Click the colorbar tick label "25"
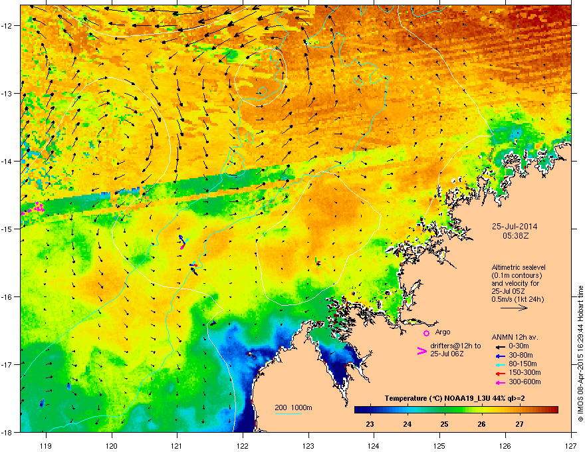The width and height of the screenshot is (585, 452). (x=444, y=424)
